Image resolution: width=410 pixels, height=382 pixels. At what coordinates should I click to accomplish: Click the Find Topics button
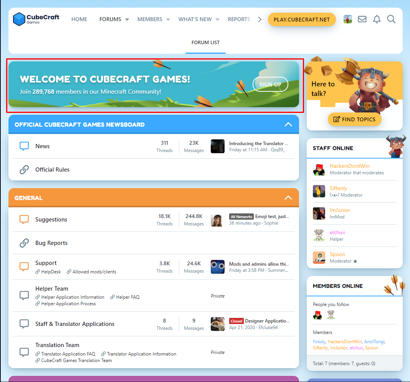pos(355,119)
